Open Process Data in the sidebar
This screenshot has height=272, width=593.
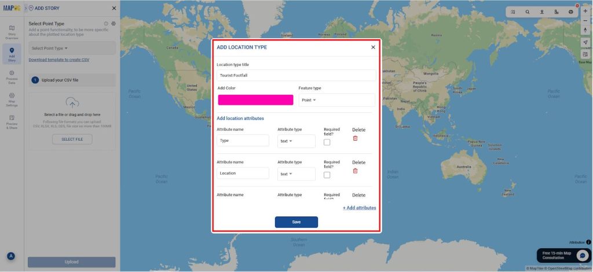pyautogui.click(x=12, y=76)
